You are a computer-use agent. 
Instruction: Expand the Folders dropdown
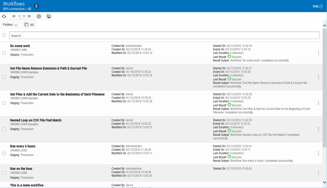click(10, 25)
